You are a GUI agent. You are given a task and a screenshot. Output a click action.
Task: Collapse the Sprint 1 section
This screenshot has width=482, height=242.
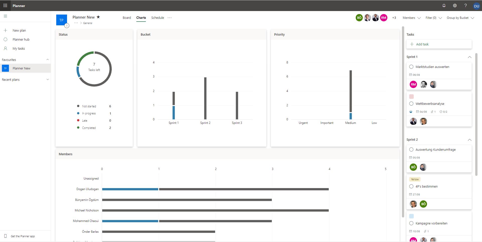[x=469, y=57]
